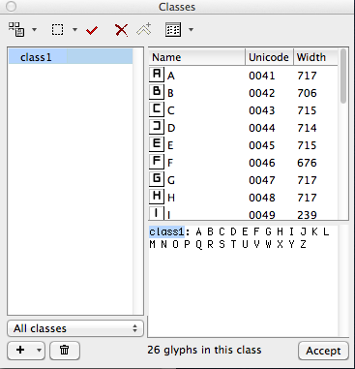The image size is (355, 369).
Task: Click glyph name H in Name column
Action: [x=171, y=198]
